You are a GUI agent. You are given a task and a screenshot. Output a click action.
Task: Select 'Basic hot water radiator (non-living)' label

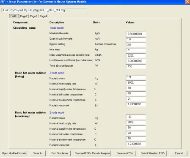[30, 114]
